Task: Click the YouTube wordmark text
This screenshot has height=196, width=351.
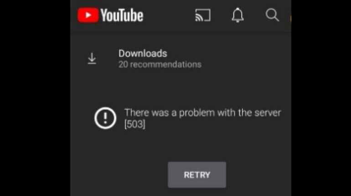Action: click(x=122, y=15)
